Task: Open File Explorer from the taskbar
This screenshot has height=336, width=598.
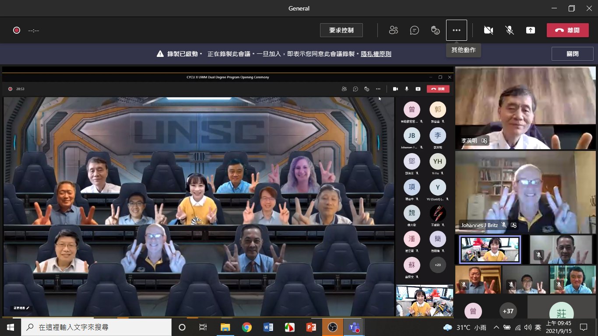Action: pos(225,327)
